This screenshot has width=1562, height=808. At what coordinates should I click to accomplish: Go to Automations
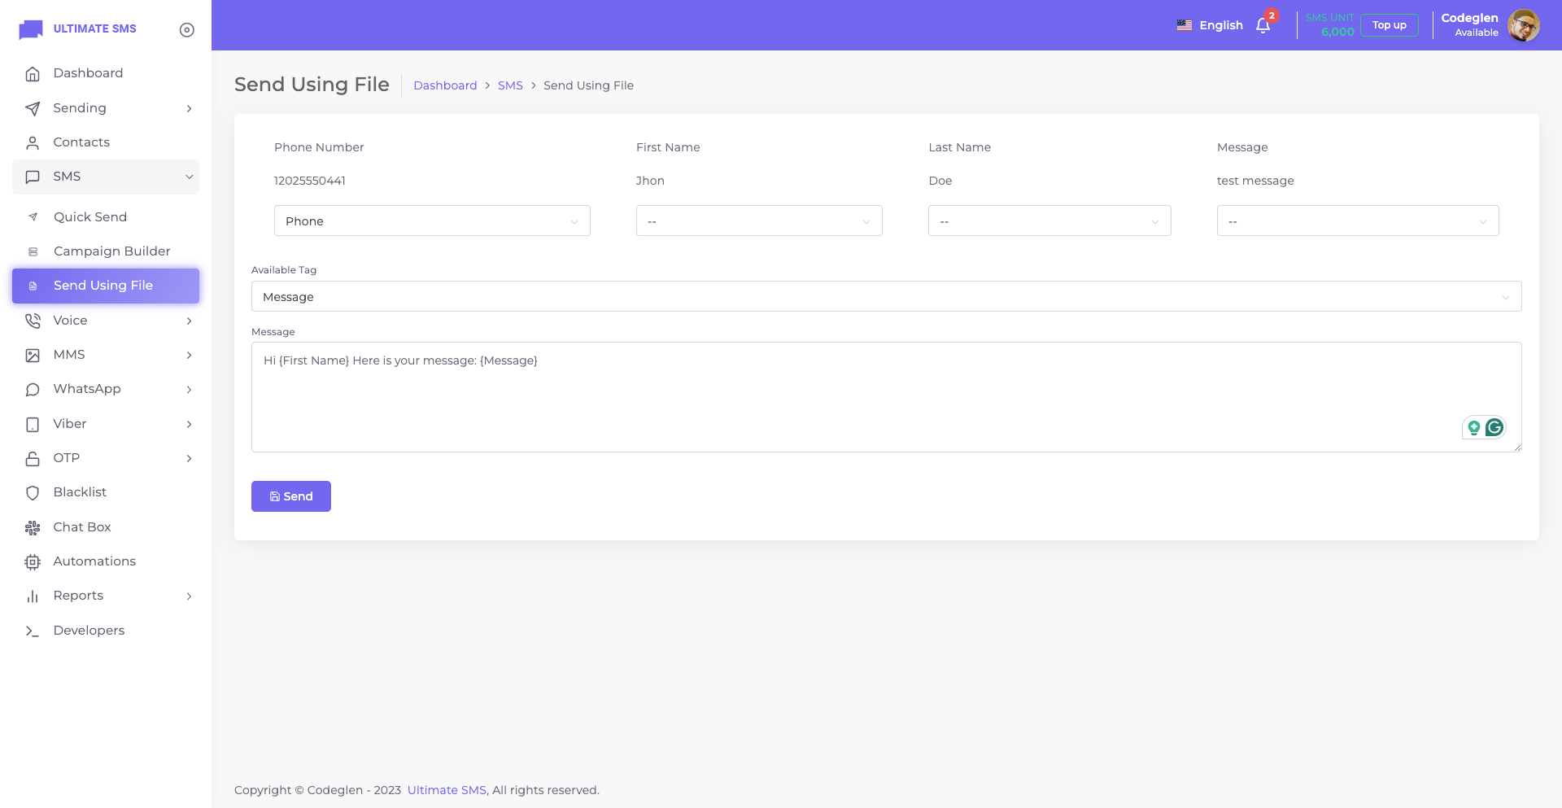106,561
